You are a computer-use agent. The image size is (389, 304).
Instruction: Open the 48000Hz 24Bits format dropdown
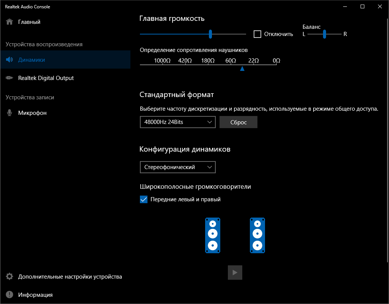(x=177, y=122)
